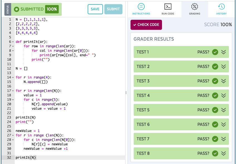The image size is (236, 164).
Task: Click the green pass checkmark for Test 7
Action: (215, 139)
